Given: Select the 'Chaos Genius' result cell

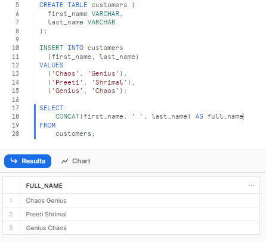Looking at the screenshot, I should (140, 200).
